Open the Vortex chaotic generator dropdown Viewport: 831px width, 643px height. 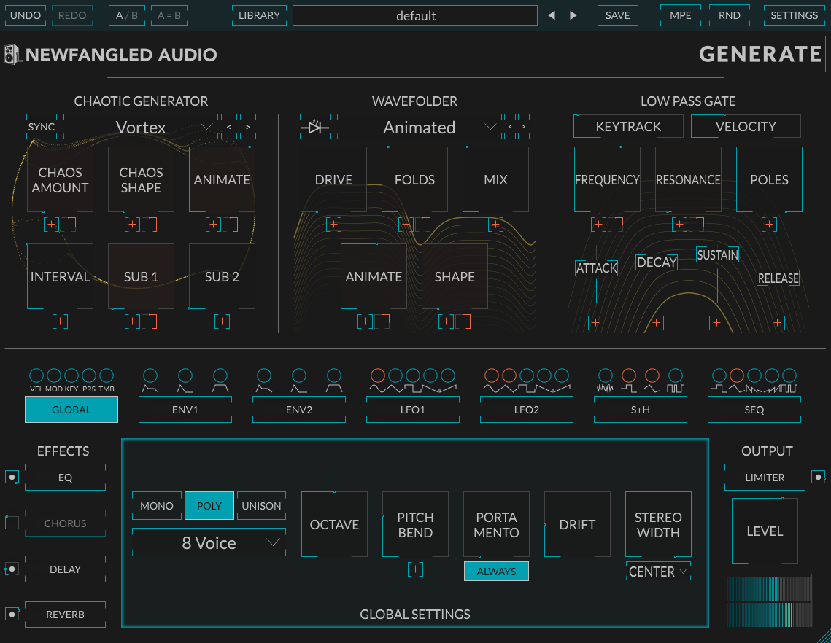tap(140, 126)
